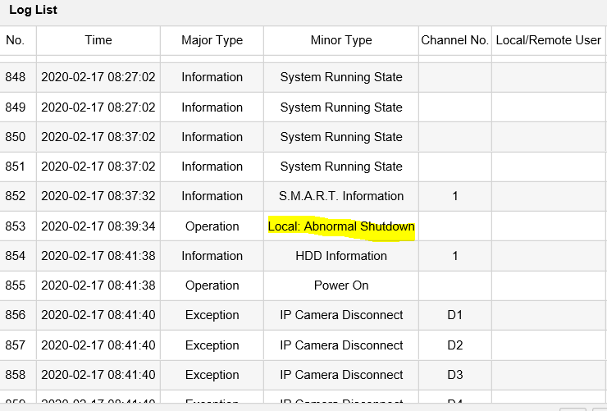Click IP Camera Disconnect for channel D1
The image size is (607, 411).
click(341, 315)
